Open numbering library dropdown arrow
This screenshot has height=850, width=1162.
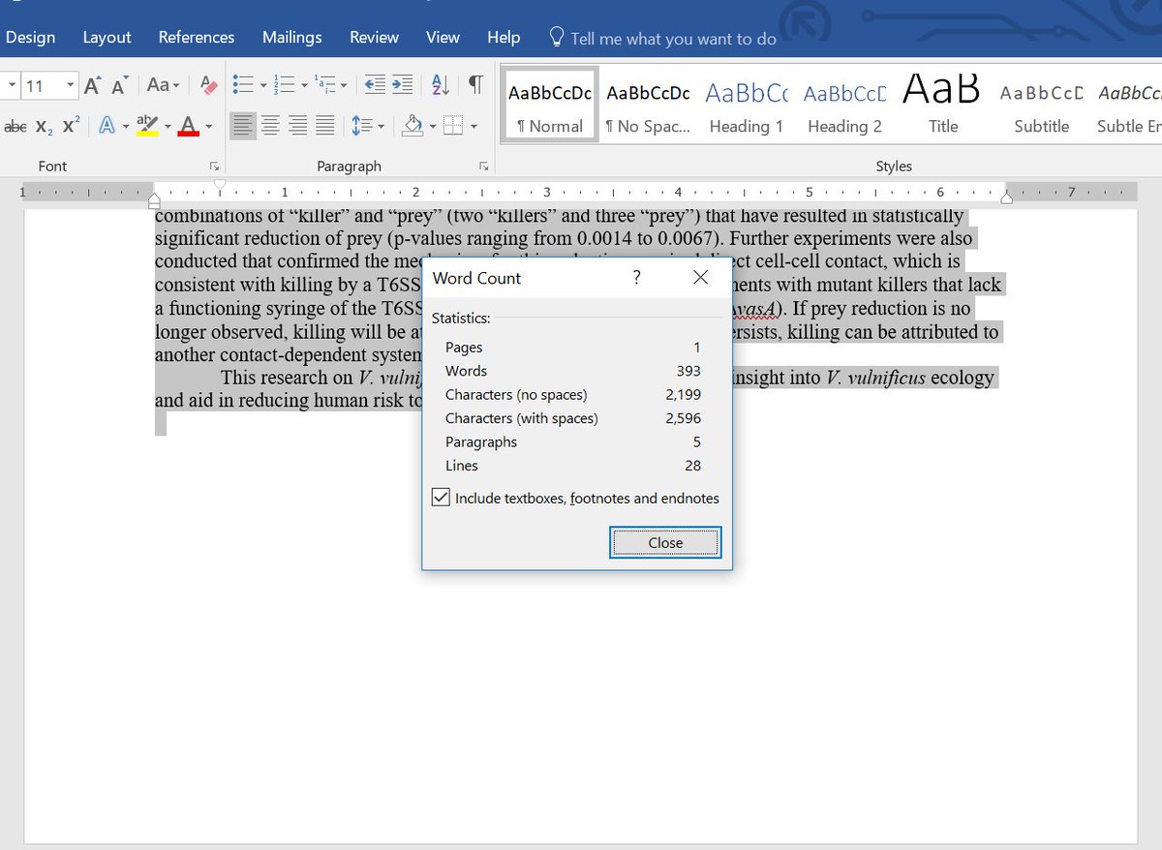[x=303, y=85]
